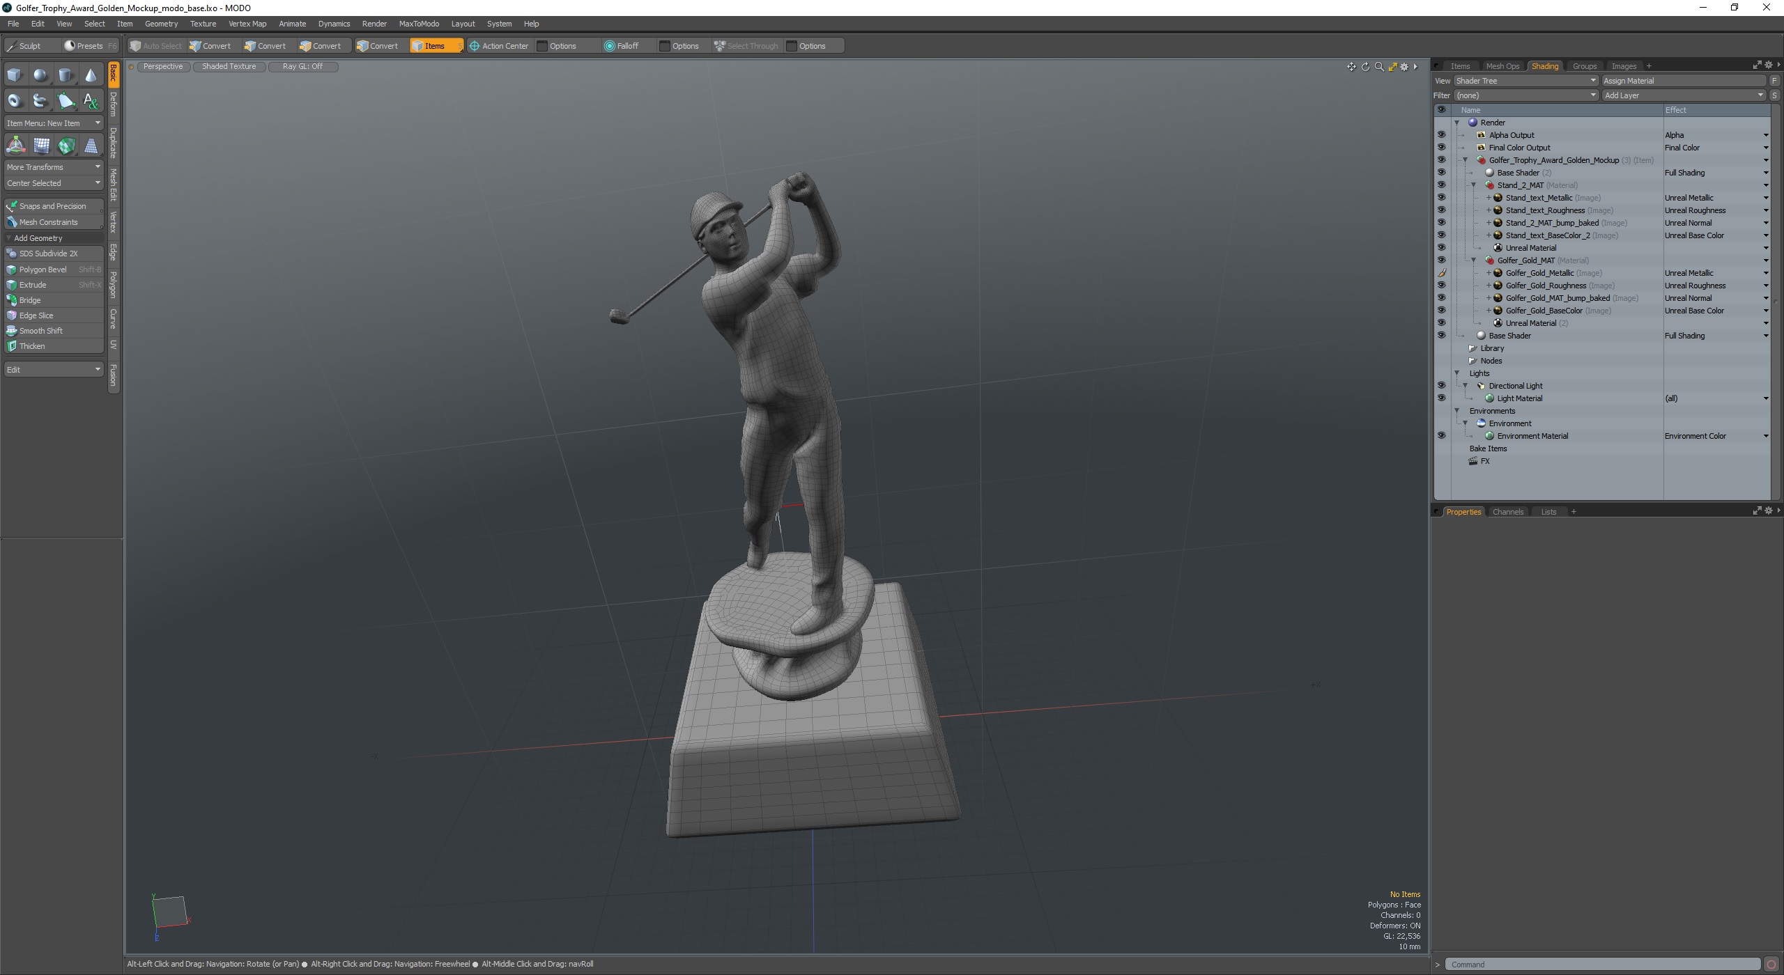The image size is (1784, 975).
Task: Select the Taper grid tool icon
Action: point(91,146)
